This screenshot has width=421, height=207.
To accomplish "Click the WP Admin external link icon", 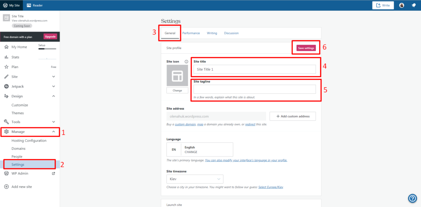I will pos(53,173).
